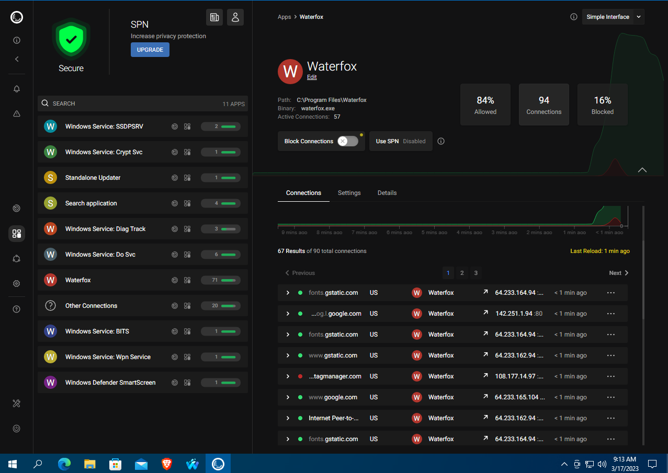668x473 pixels.
Task: Open the Portmaster logo dashboard
Action: (16, 17)
